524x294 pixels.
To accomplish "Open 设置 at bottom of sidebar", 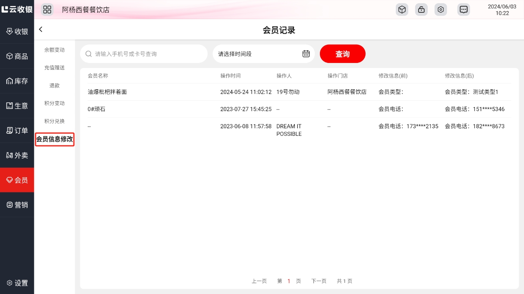I will [x=17, y=283].
